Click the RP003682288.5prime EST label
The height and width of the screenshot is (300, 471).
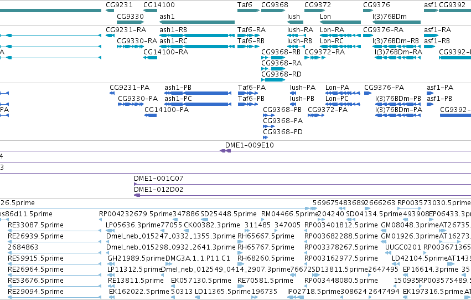pyautogui.click(x=341, y=237)
